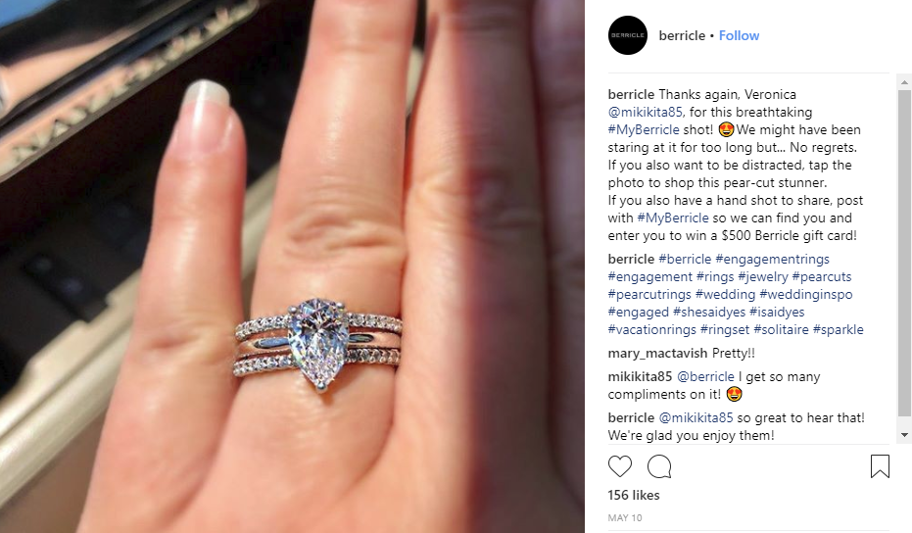Viewport: 912px width, 533px height.
Task: Open the @mikikita85 mention in caption
Action: (x=646, y=112)
